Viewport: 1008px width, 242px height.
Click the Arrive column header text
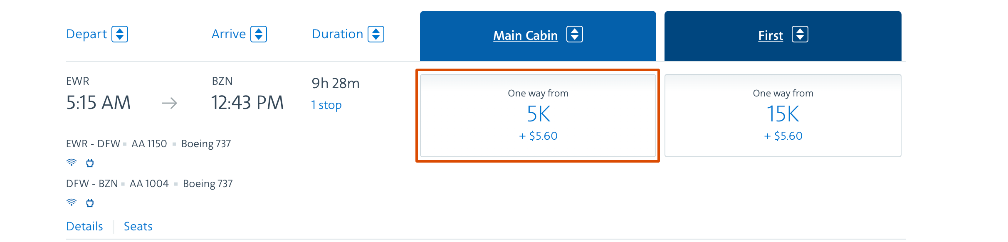click(229, 34)
